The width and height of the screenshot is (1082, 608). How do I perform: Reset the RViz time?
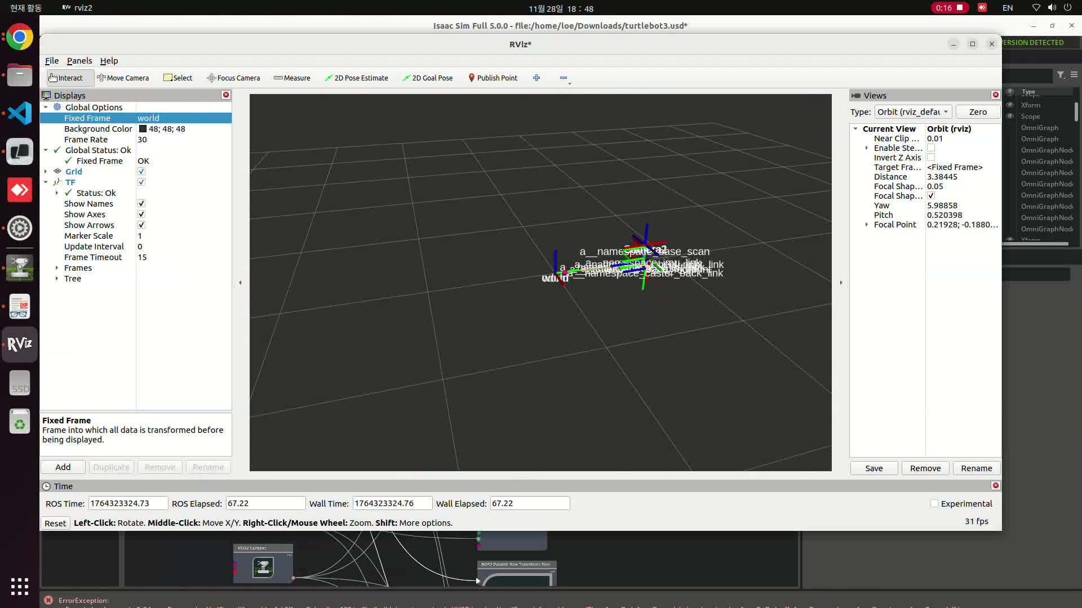point(55,523)
